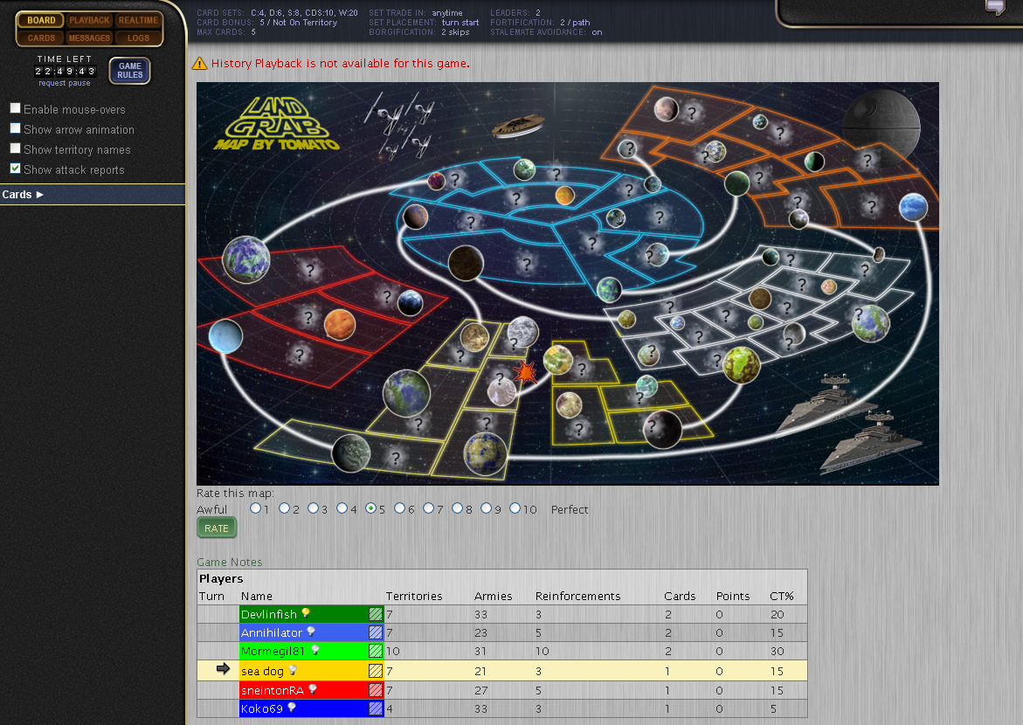1023x725 pixels.
Task: Click the time left countdown display
Action: coord(65,71)
